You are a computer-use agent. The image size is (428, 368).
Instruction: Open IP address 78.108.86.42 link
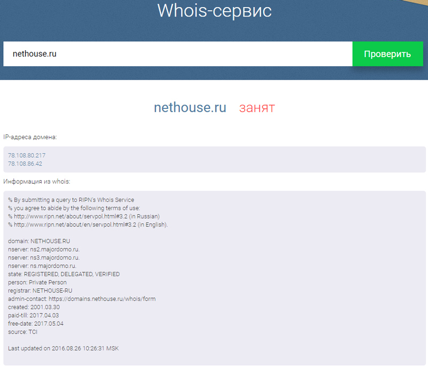pos(25,163)
